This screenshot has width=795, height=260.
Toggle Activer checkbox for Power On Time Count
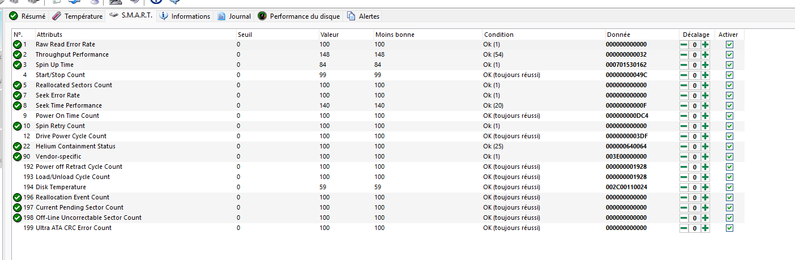click(729, 116)
